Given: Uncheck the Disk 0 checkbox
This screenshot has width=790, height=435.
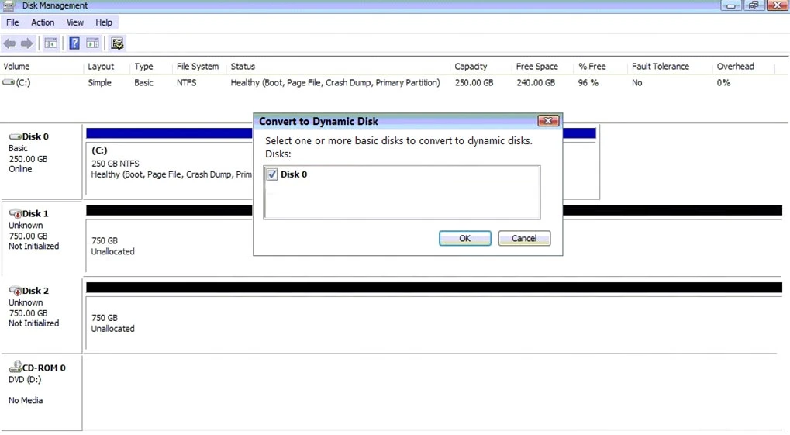Looking at the screenshot, I should pos(272,174).
